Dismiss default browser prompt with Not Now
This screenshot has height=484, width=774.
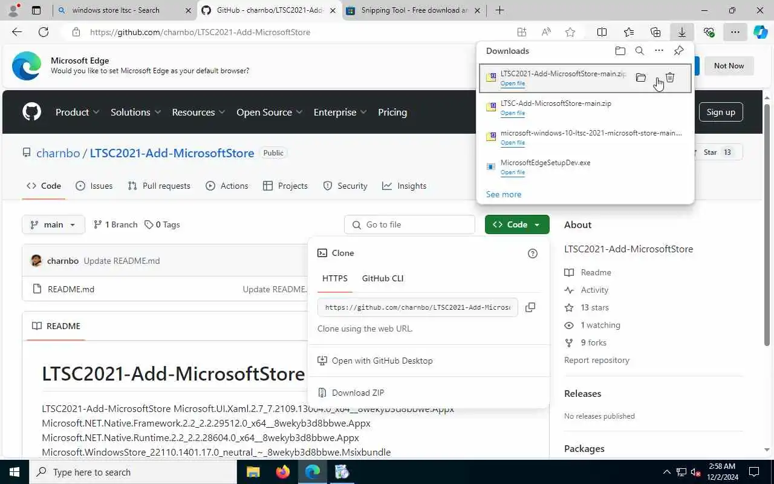coord(729,65)
